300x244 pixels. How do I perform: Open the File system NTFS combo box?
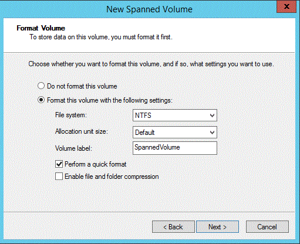(175, 116)
